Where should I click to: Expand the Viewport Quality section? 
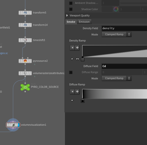click(x=67, y=15)
